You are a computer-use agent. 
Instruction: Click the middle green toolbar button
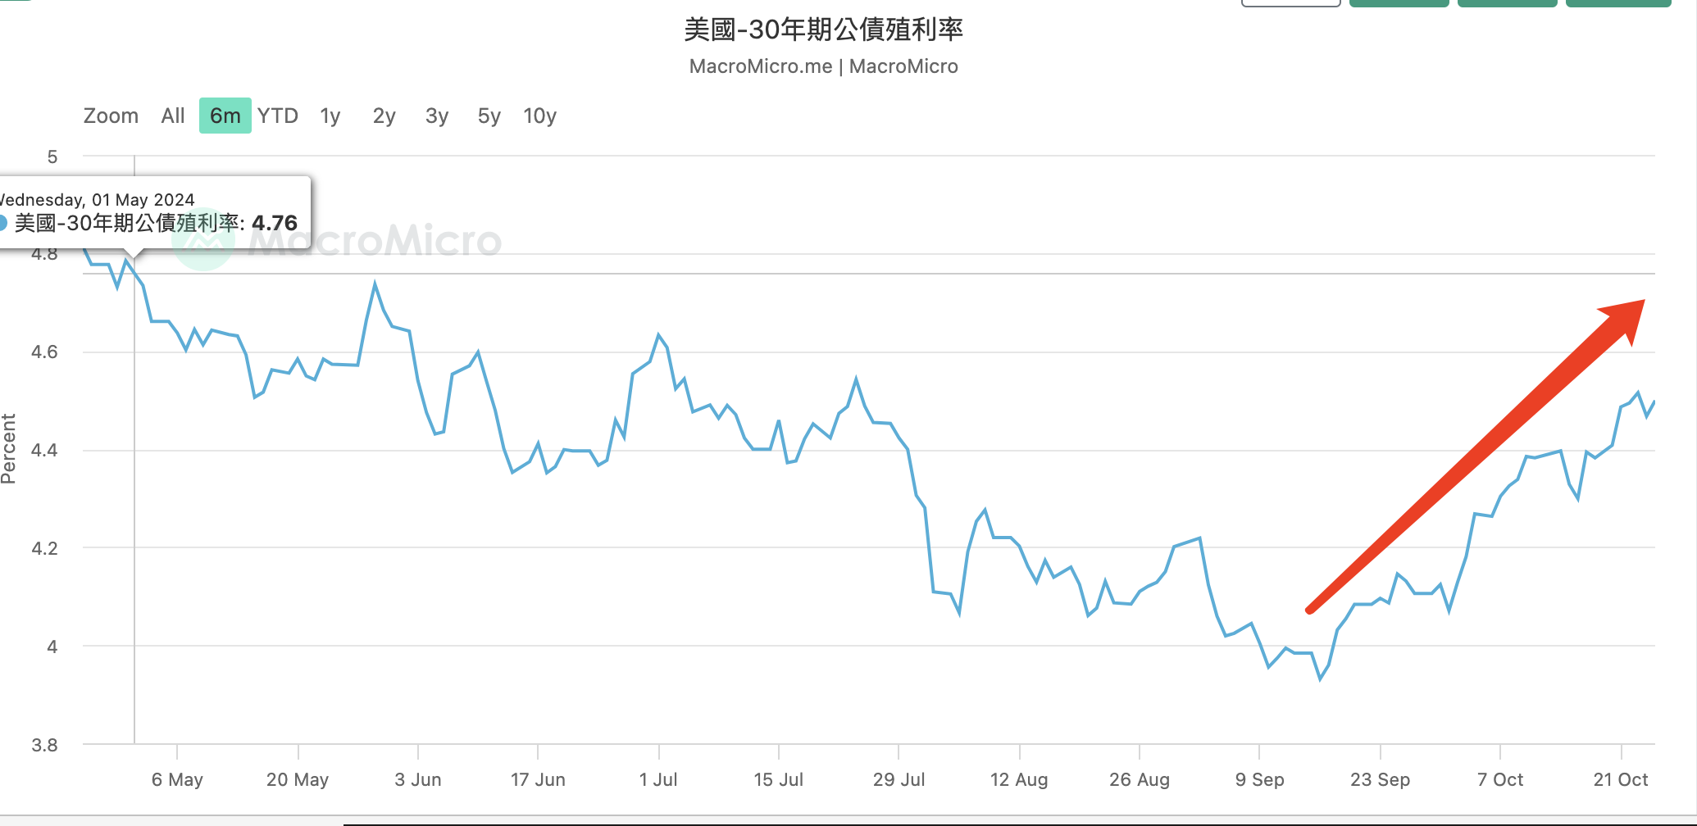point(1507,2)
